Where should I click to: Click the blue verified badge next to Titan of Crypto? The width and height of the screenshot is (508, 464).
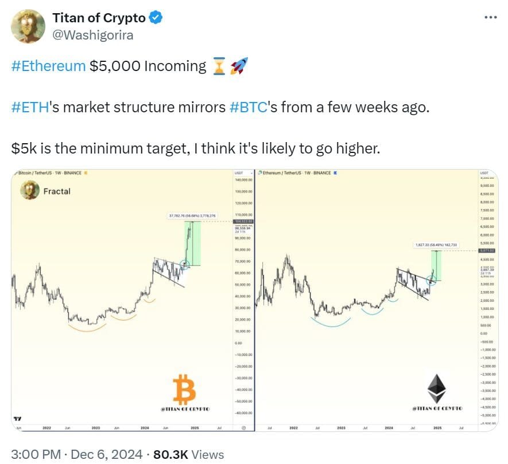[x=154, y=17]
